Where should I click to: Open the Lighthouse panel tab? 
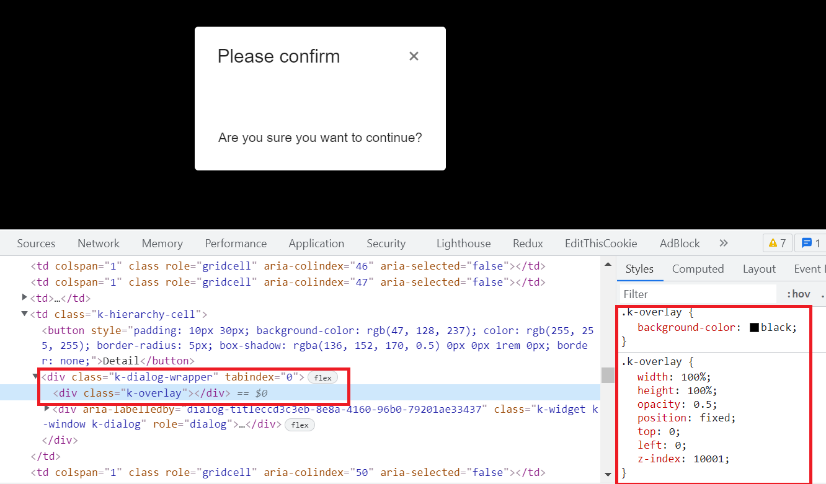click(x=463, y=244)
